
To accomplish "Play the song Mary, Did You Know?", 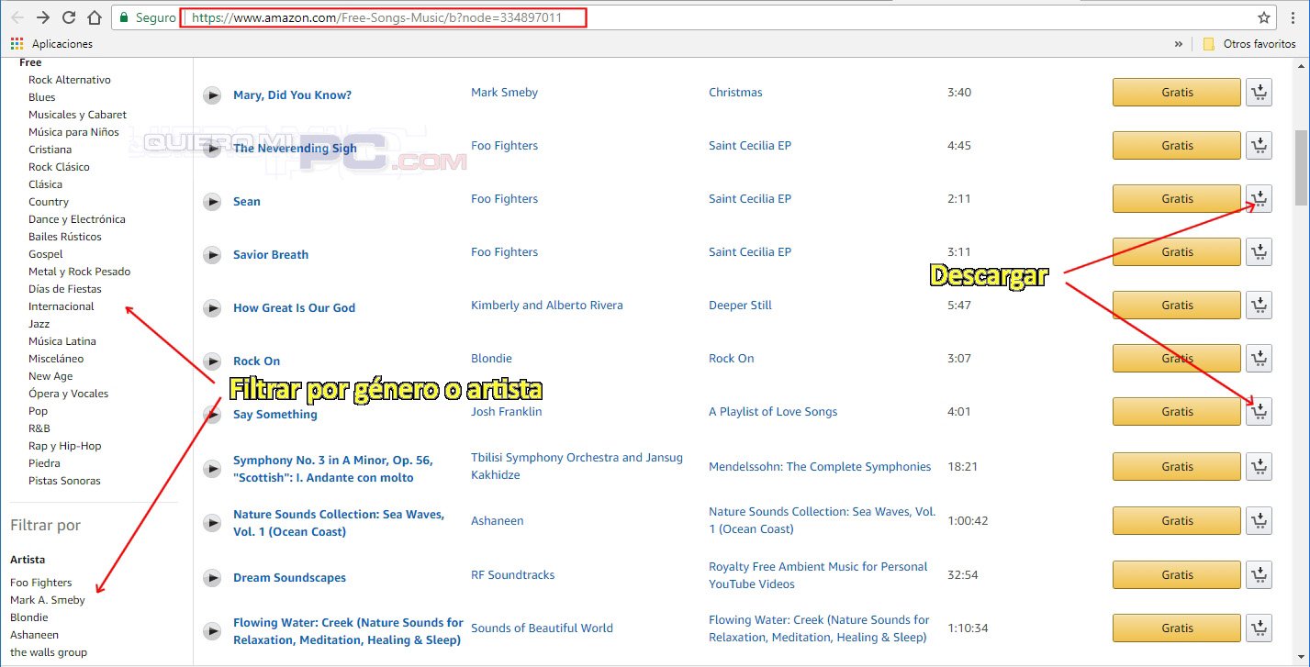I will [212, 94].
